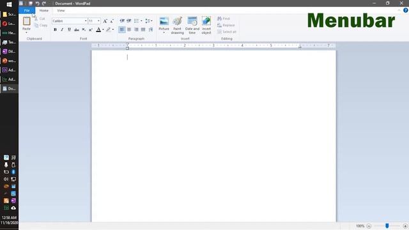
Task: Click the Undo arrow in title bar
Action: point(37,3)
